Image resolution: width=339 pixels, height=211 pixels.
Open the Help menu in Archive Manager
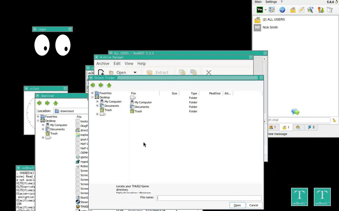tap(141, 64)
